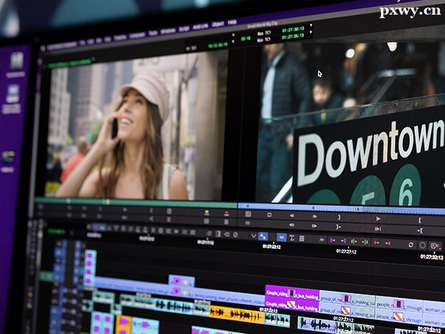Toggle the green track monitor button left of timeline
445x334 pixels.
pyautogui.click(x=46, y=276)
